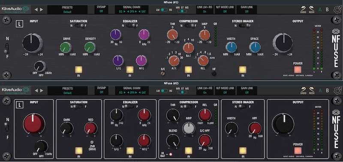The height and width of the screenshot is (162, 343).
Task: Toggle HI RAT LED in NFuse #2
Action: (171, 154)
